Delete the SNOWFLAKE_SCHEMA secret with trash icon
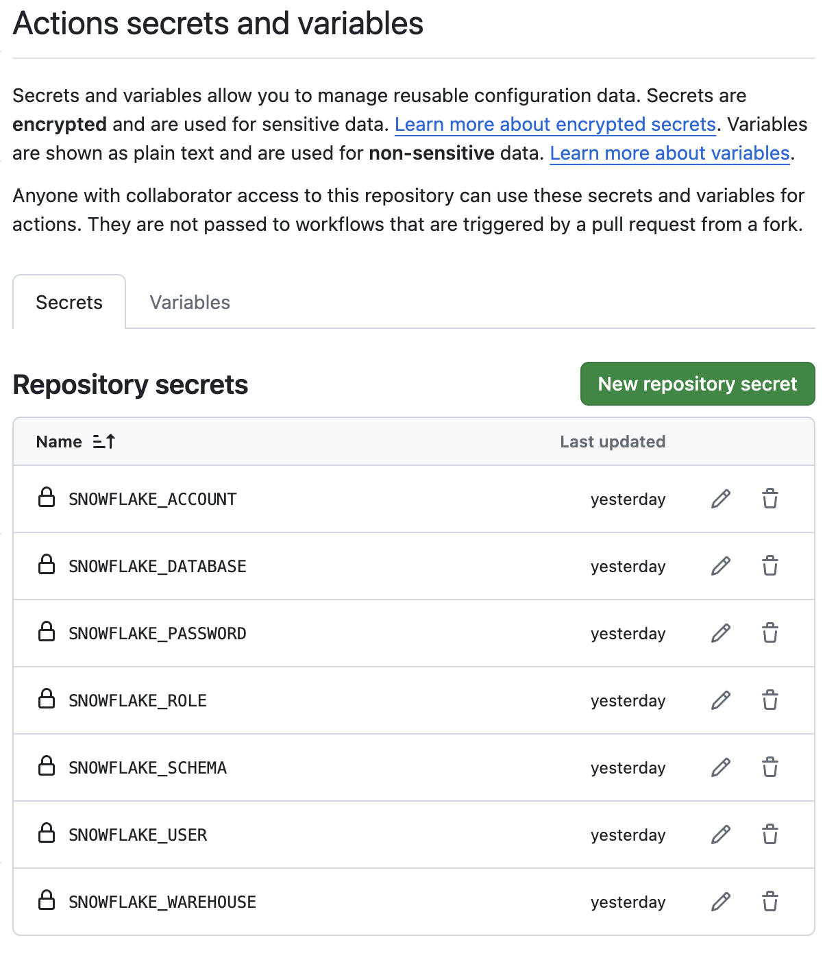 770,767
